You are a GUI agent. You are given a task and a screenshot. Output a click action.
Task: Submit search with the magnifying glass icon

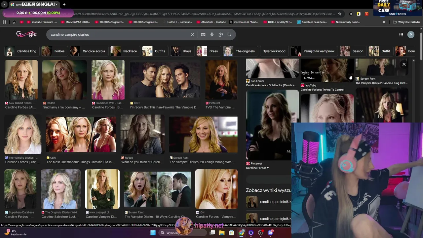point(229,34)
